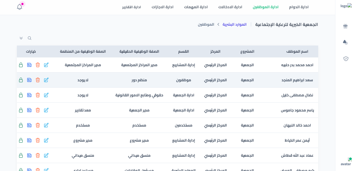Toggle lock for أيمن عمر الخياط
The height and width of the screenshot is (171, 352).
tap(21, 140)
